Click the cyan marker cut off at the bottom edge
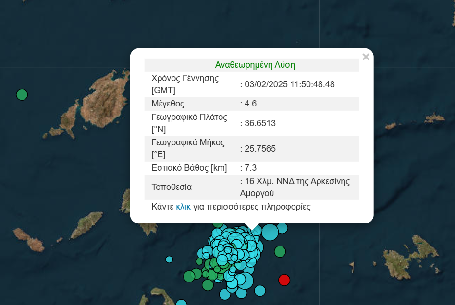455x305 pixels. pyautogui.click(x=181, y=303)
